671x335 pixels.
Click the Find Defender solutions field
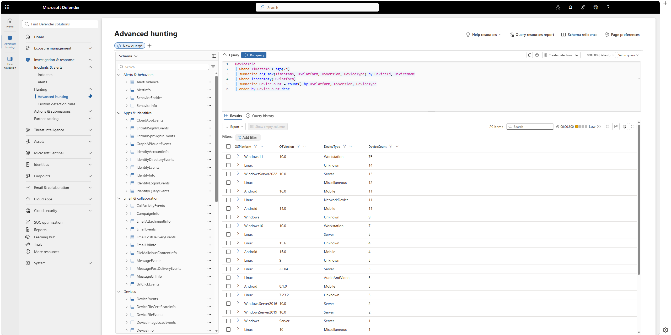coord(60,24)
